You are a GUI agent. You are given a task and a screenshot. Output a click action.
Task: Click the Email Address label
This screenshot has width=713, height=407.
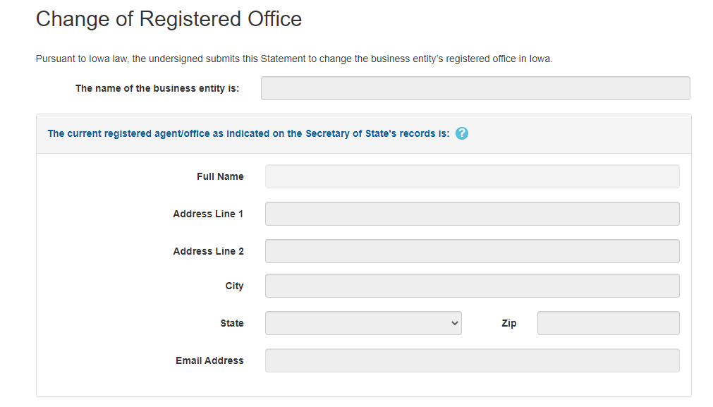(x=209, y=360)
